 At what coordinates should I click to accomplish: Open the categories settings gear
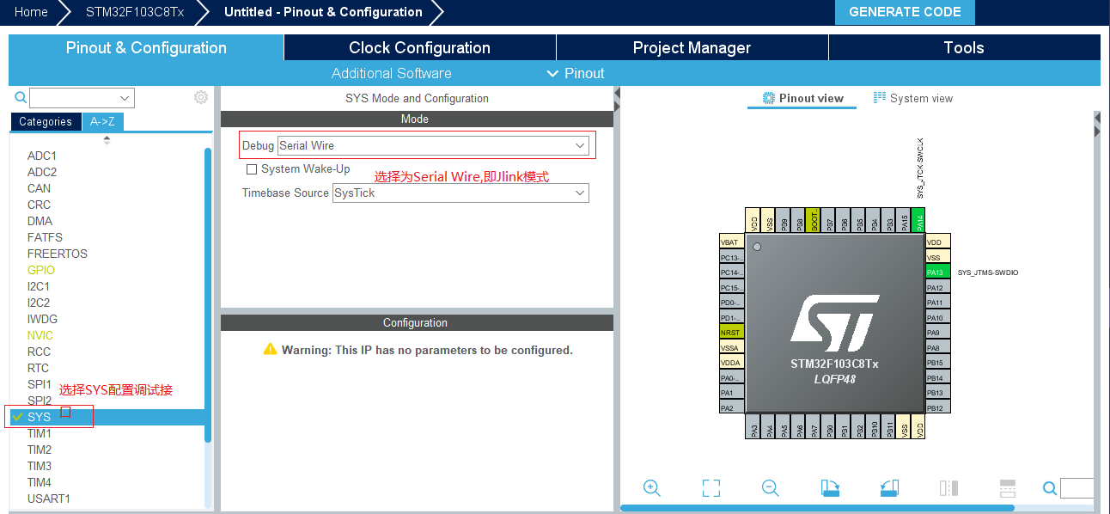click(x=201, y=97)
